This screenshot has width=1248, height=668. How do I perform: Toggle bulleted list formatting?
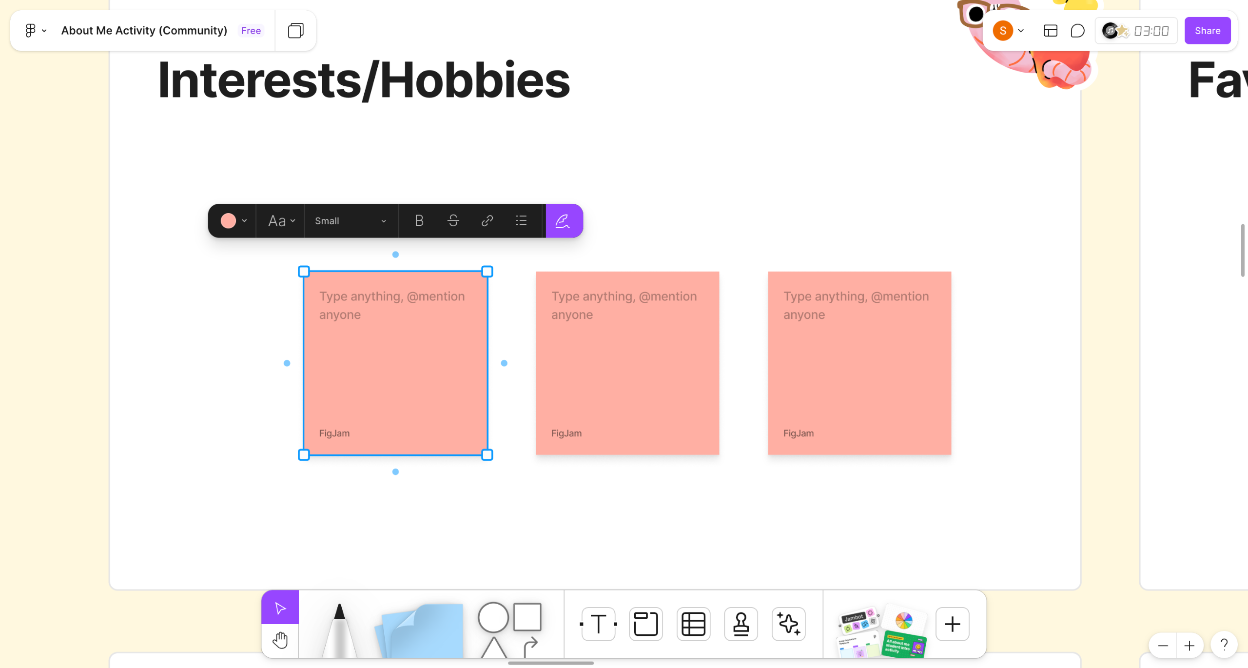pos(521,221)
